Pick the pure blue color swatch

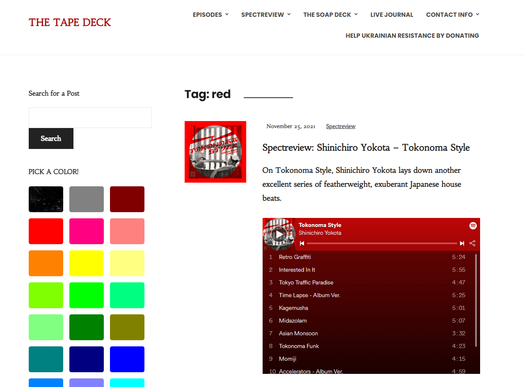point(127,360)
